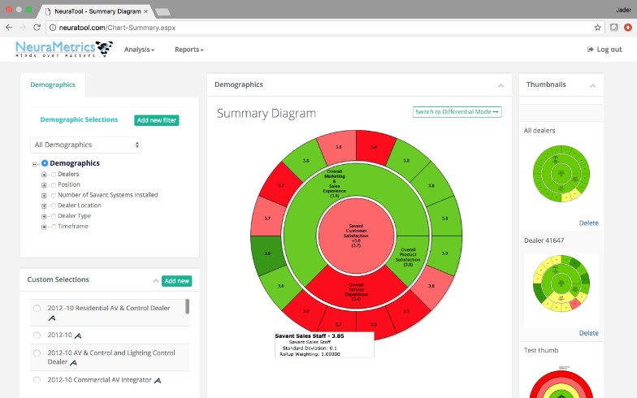This screenshot has height=398, width=637.
Task: Expand the Dealer Type node
Action: point(44,216)
